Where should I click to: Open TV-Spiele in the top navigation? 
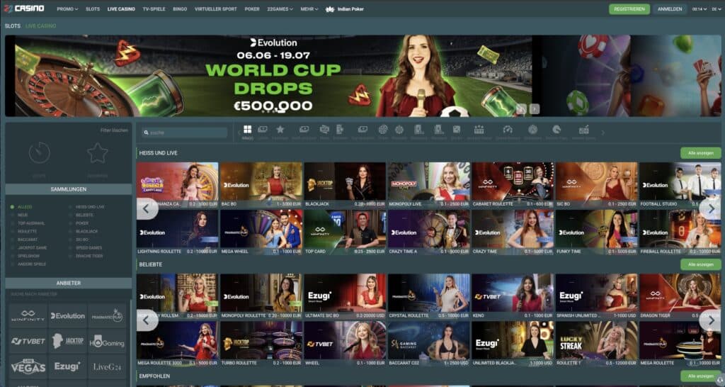pos(154,9)
